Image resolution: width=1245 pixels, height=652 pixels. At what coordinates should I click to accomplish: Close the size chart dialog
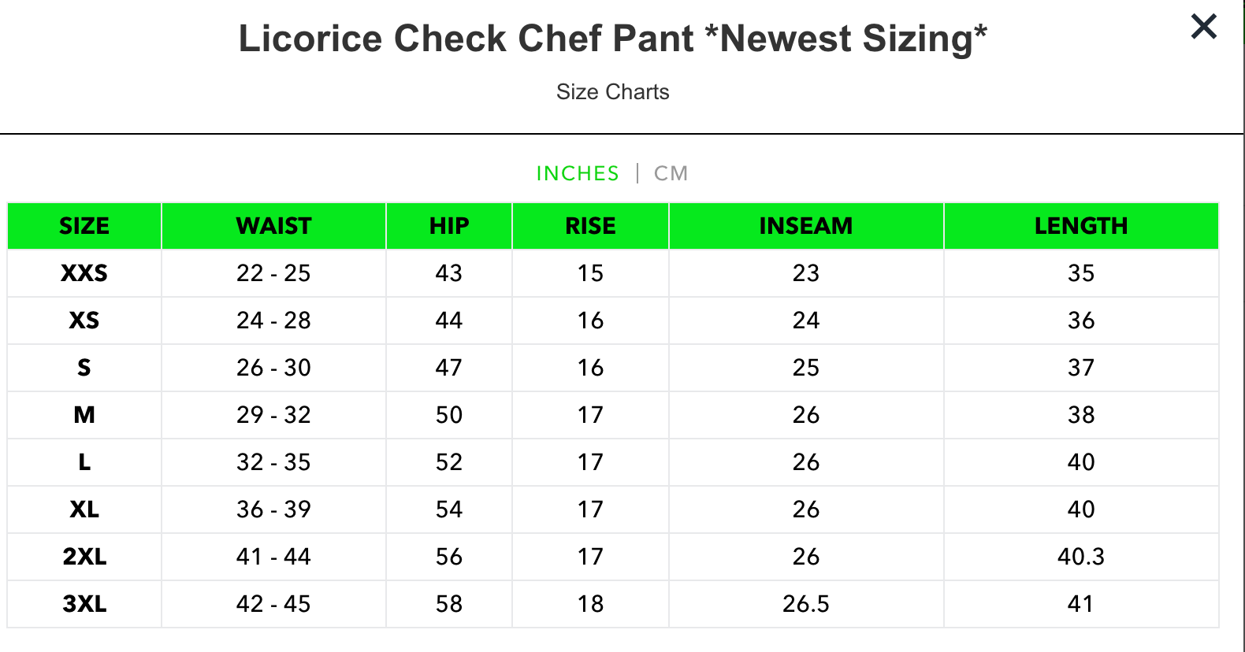[1203, 26]
